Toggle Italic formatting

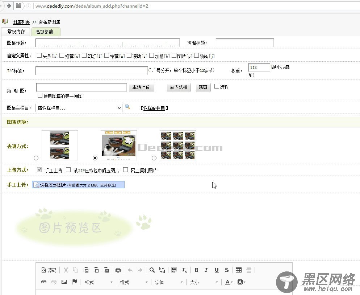[206, 270]
